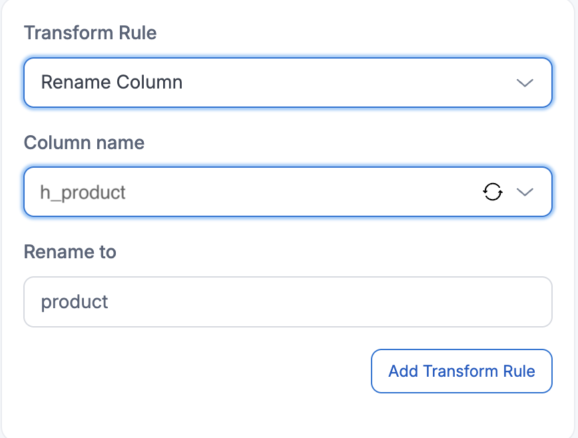Click the Transform Rule label
The width and height of the screenshot is (578, 438).
click(91, 33)
